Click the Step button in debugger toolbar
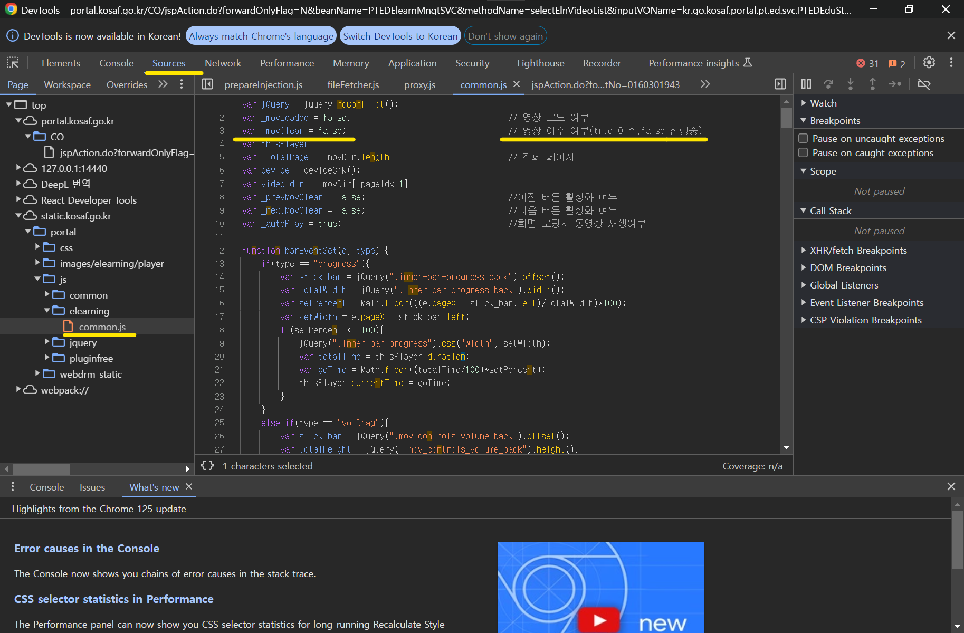This screenshot has height=633, width=964. (895, 84)
